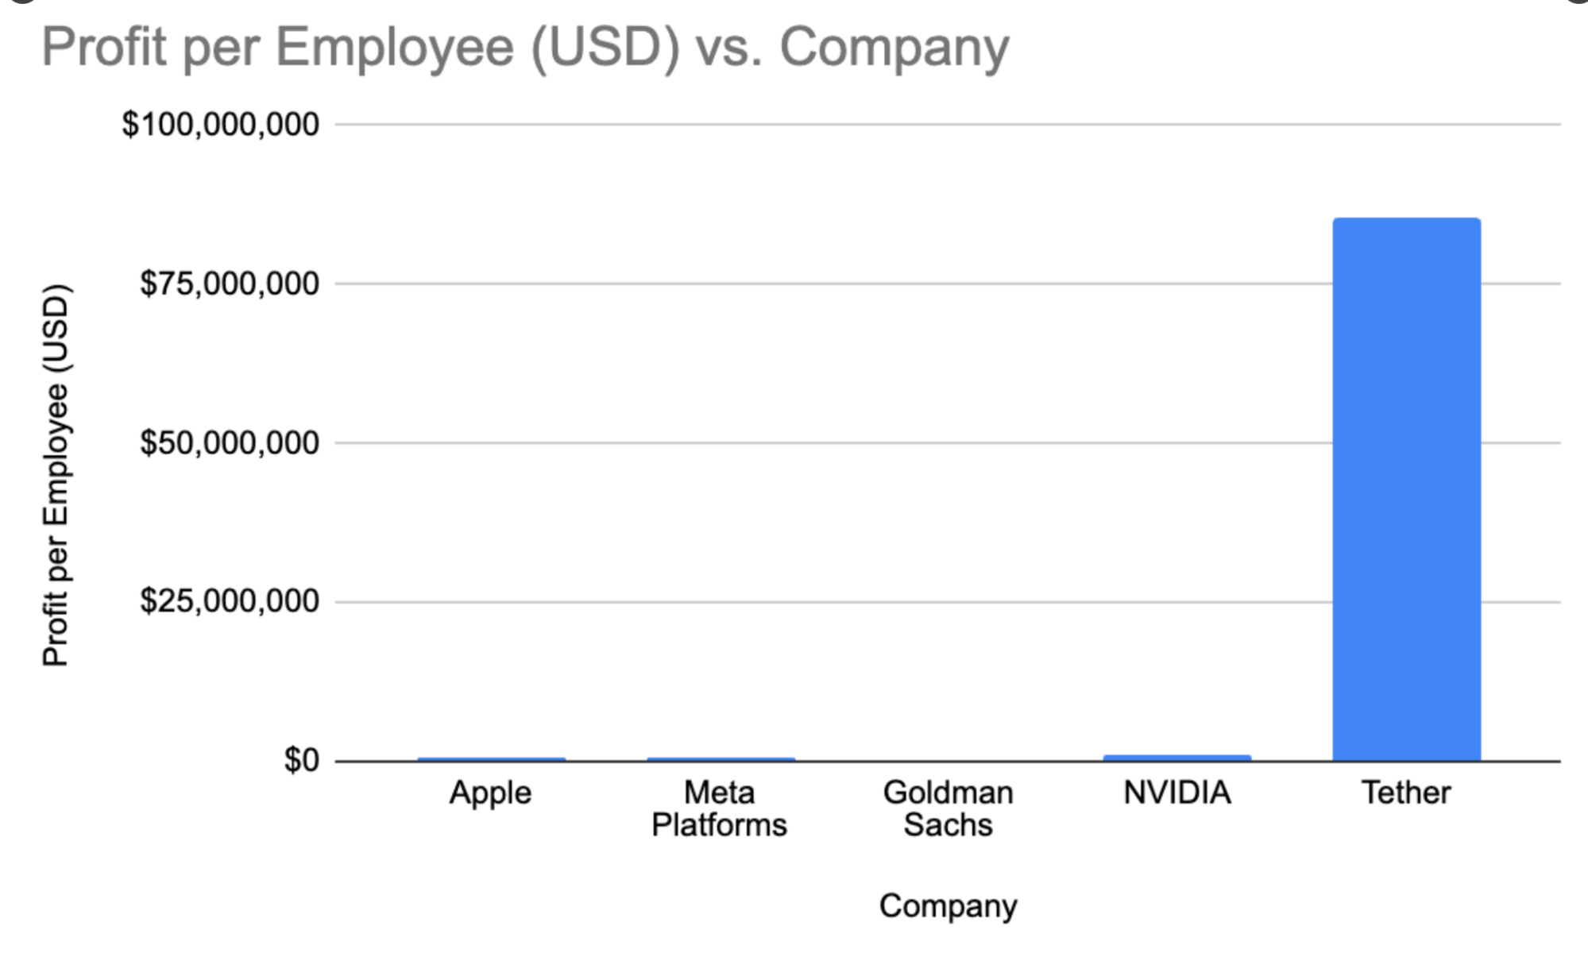Click the Meta Platforms category label
Viewport: 1588px width, 961px height.
(x=719, y=809)
